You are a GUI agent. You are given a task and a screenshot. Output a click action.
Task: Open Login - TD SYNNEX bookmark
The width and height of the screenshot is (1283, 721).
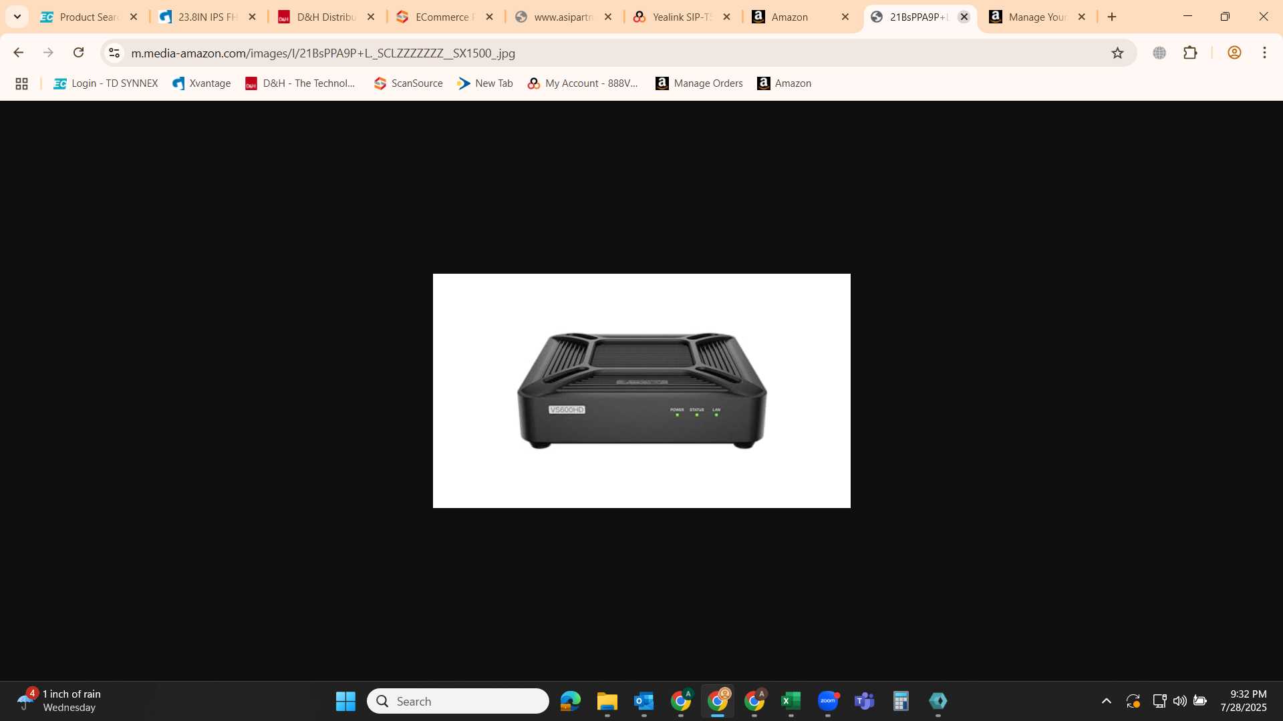(x=106, y=83)
